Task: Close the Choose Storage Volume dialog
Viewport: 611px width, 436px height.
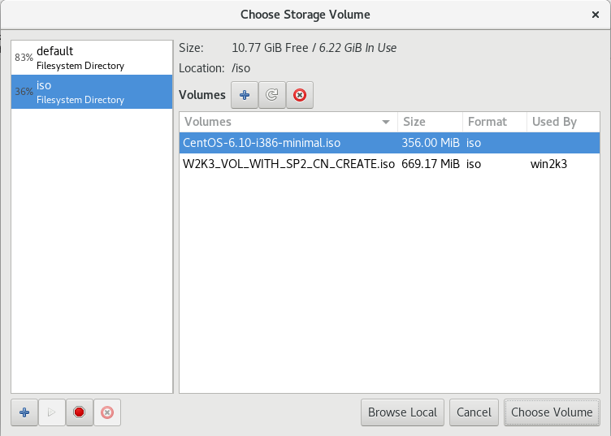Action: pyautogui.click(x=596, y=15)
